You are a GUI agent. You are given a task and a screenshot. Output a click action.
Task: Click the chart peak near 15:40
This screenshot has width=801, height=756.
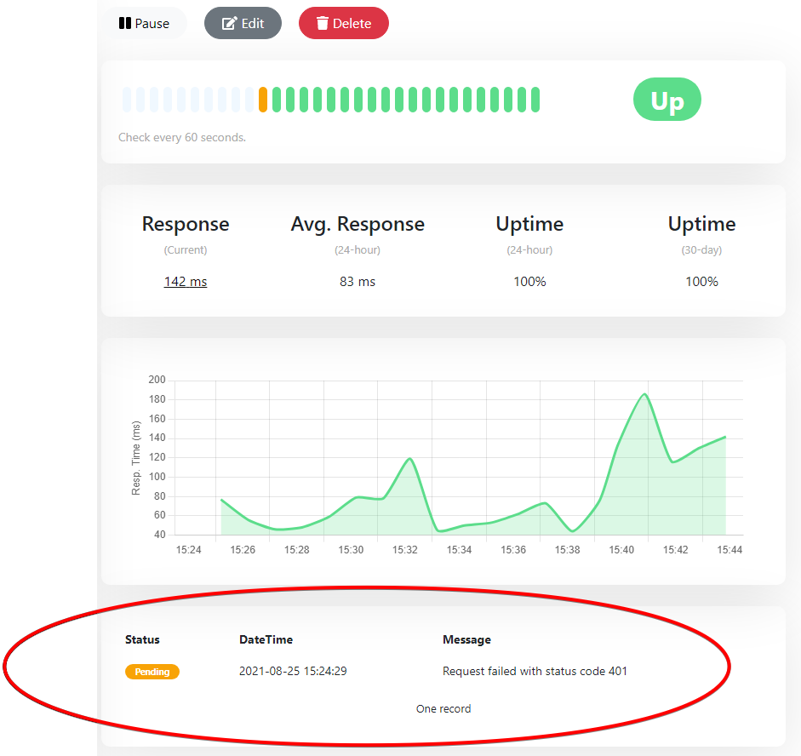click(x=644, y=394)
